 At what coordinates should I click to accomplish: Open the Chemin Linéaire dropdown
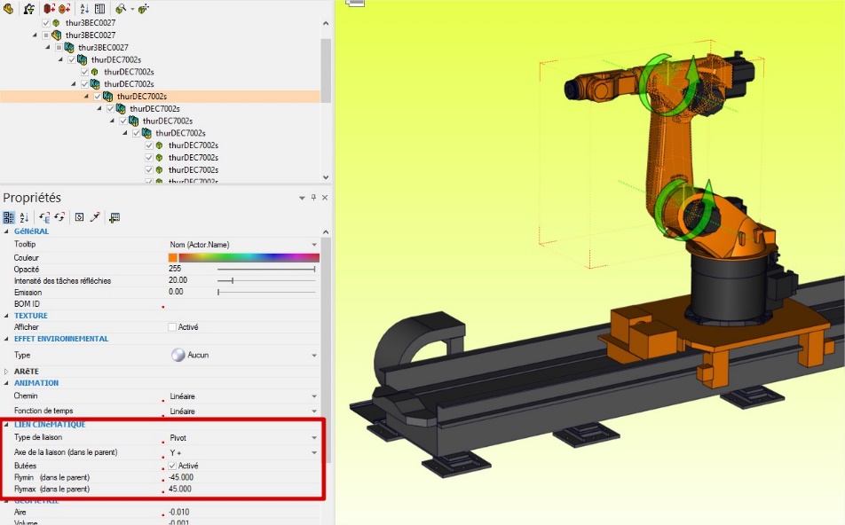(314, 396)
